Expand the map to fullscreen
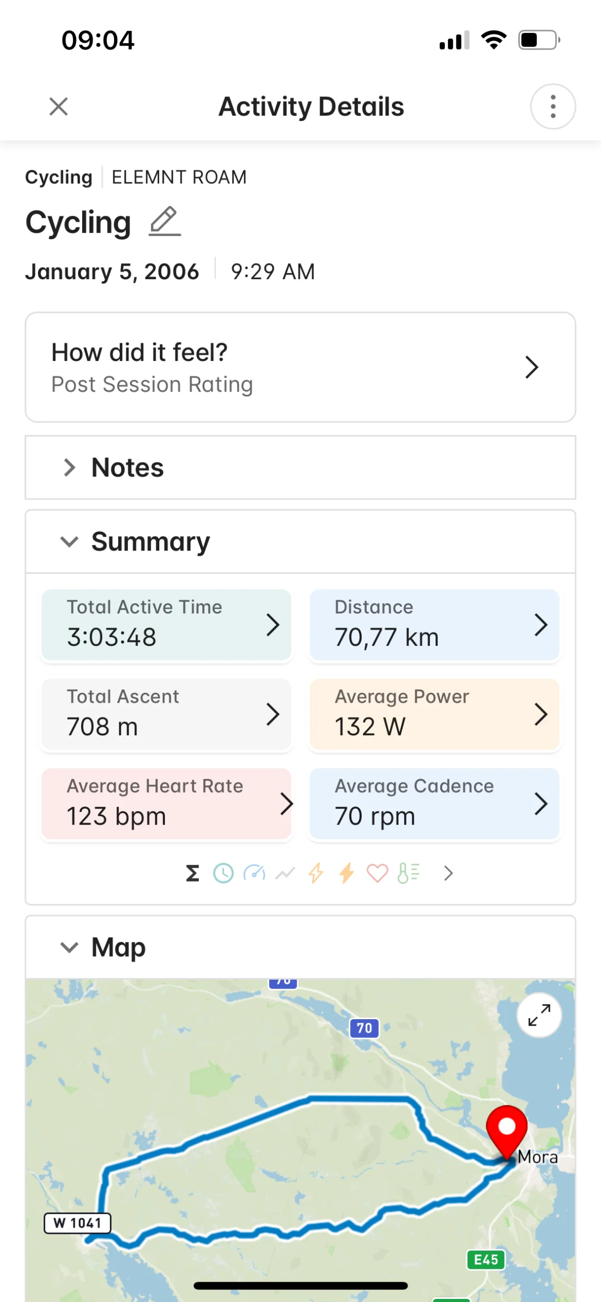 click(x=539, y=1015)
